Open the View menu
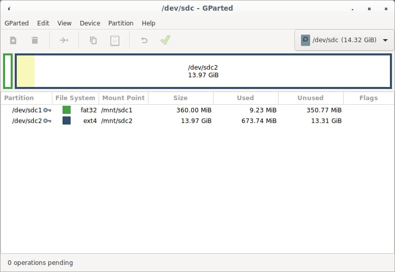 point(64,23)
